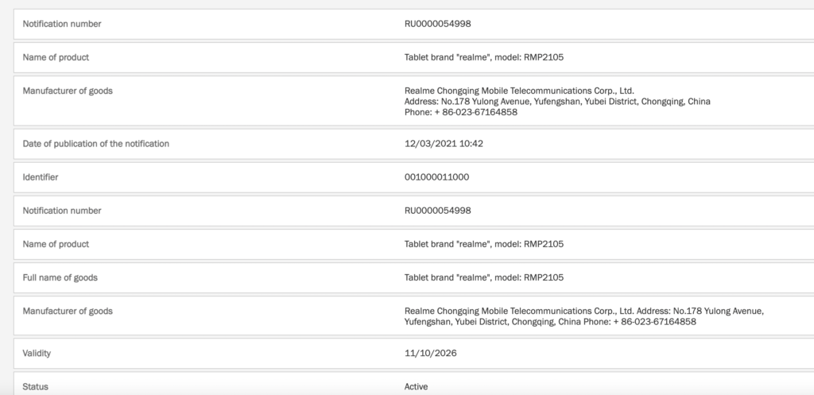Select the 'Date of publication of the notification' label

tap(95, 144)
